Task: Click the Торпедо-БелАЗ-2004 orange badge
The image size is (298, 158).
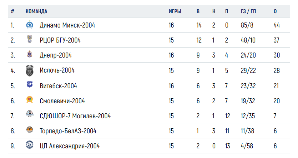Action: [30, 130]
